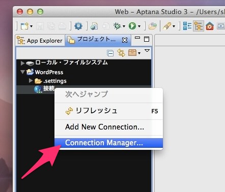
Task: Click the flashlight Search icon
Action: point(167,26)
